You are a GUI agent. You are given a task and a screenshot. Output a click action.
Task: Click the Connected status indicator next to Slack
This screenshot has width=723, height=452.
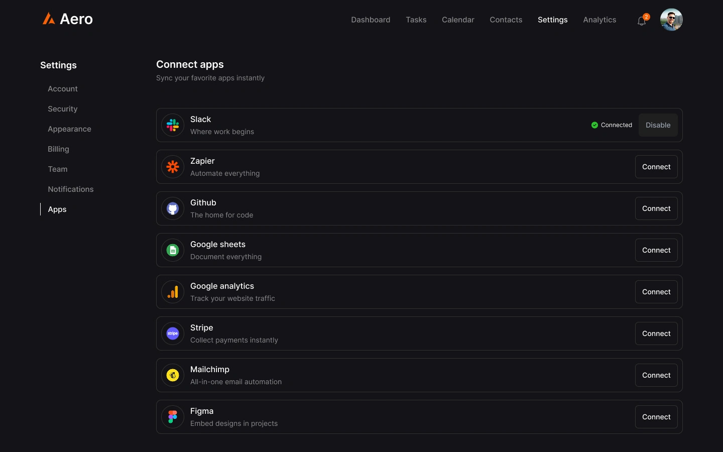[612, 125]
